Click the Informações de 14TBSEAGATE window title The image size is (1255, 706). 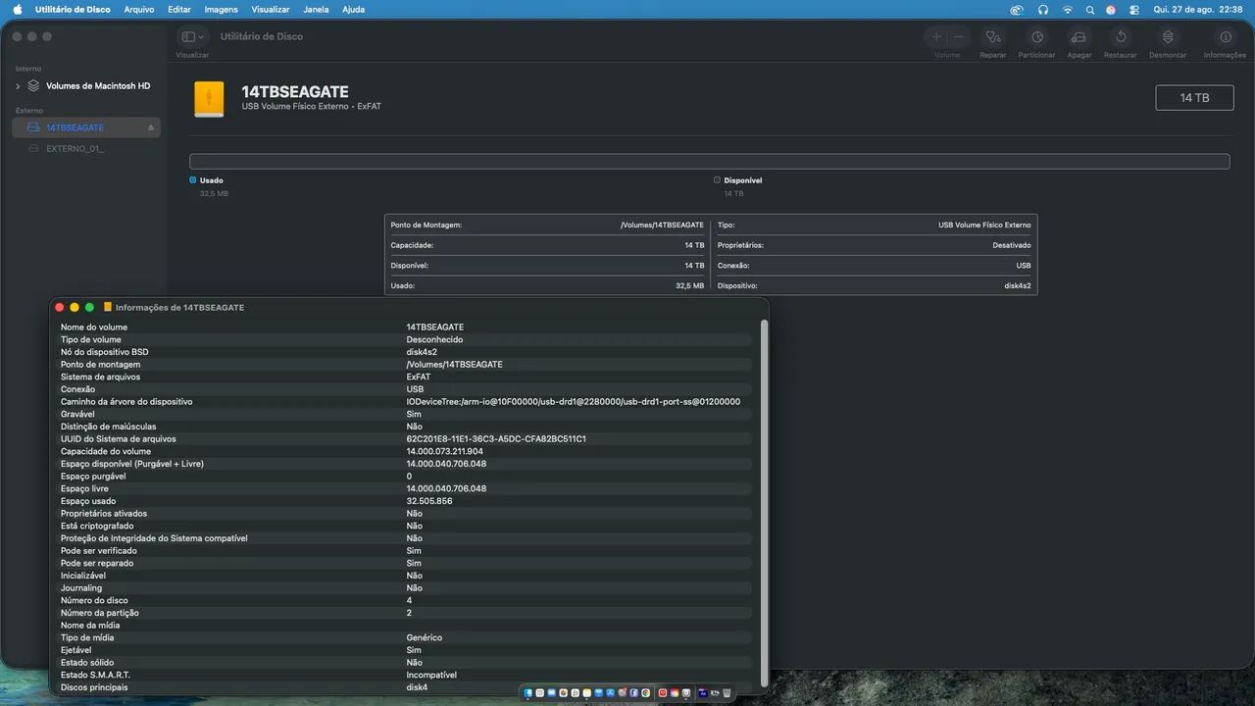(x=179, y=307)
